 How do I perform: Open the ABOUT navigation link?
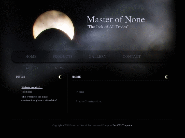(32, 68)
